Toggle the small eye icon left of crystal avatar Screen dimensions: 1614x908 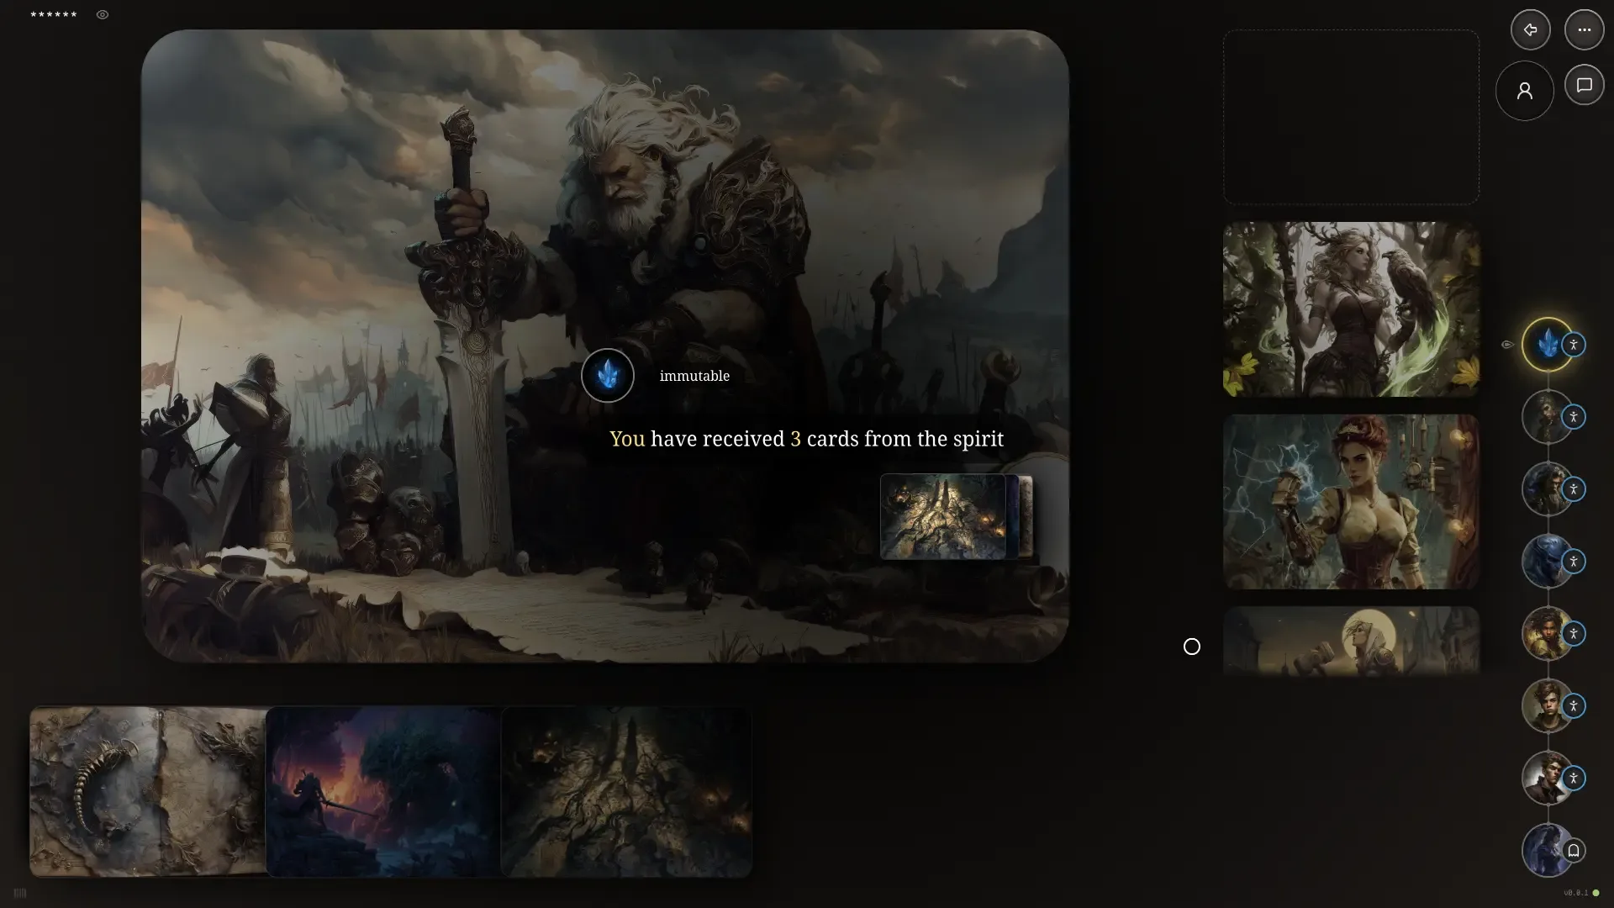[1506, 345]
